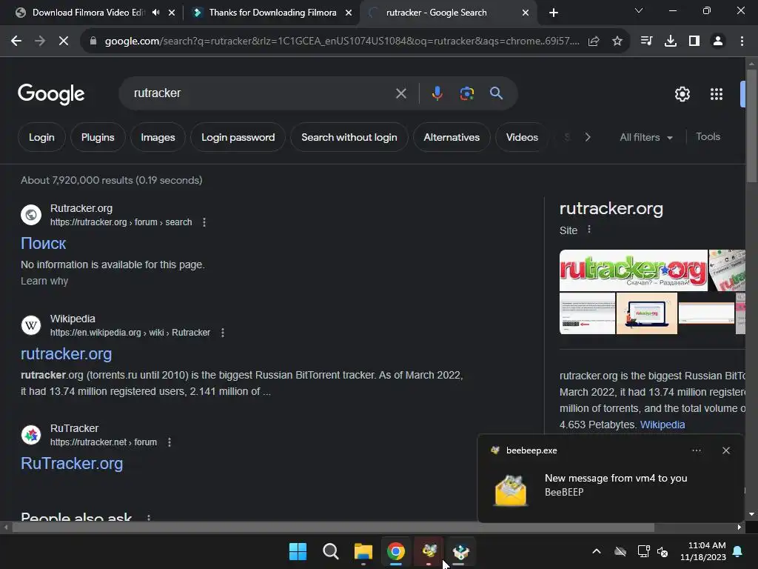Click the vertical page scrollbar
The height and width of the screenshot is (569, 758).
tap(751, 127)
